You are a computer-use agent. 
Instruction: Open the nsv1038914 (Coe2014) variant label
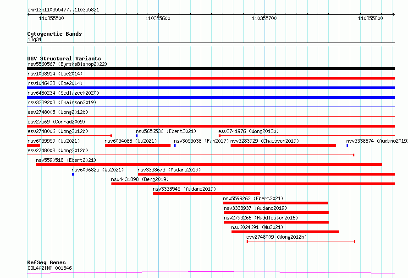[55, 74]
